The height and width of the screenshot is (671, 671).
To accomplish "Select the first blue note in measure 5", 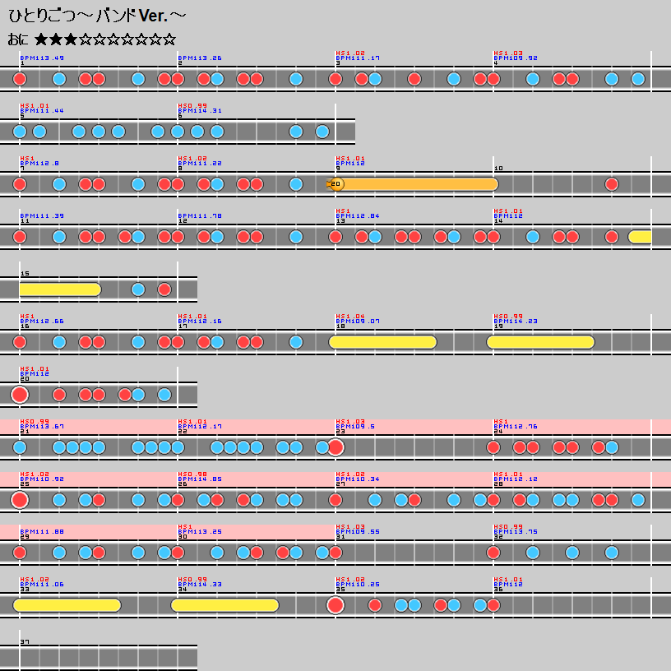I will [20, 132].
